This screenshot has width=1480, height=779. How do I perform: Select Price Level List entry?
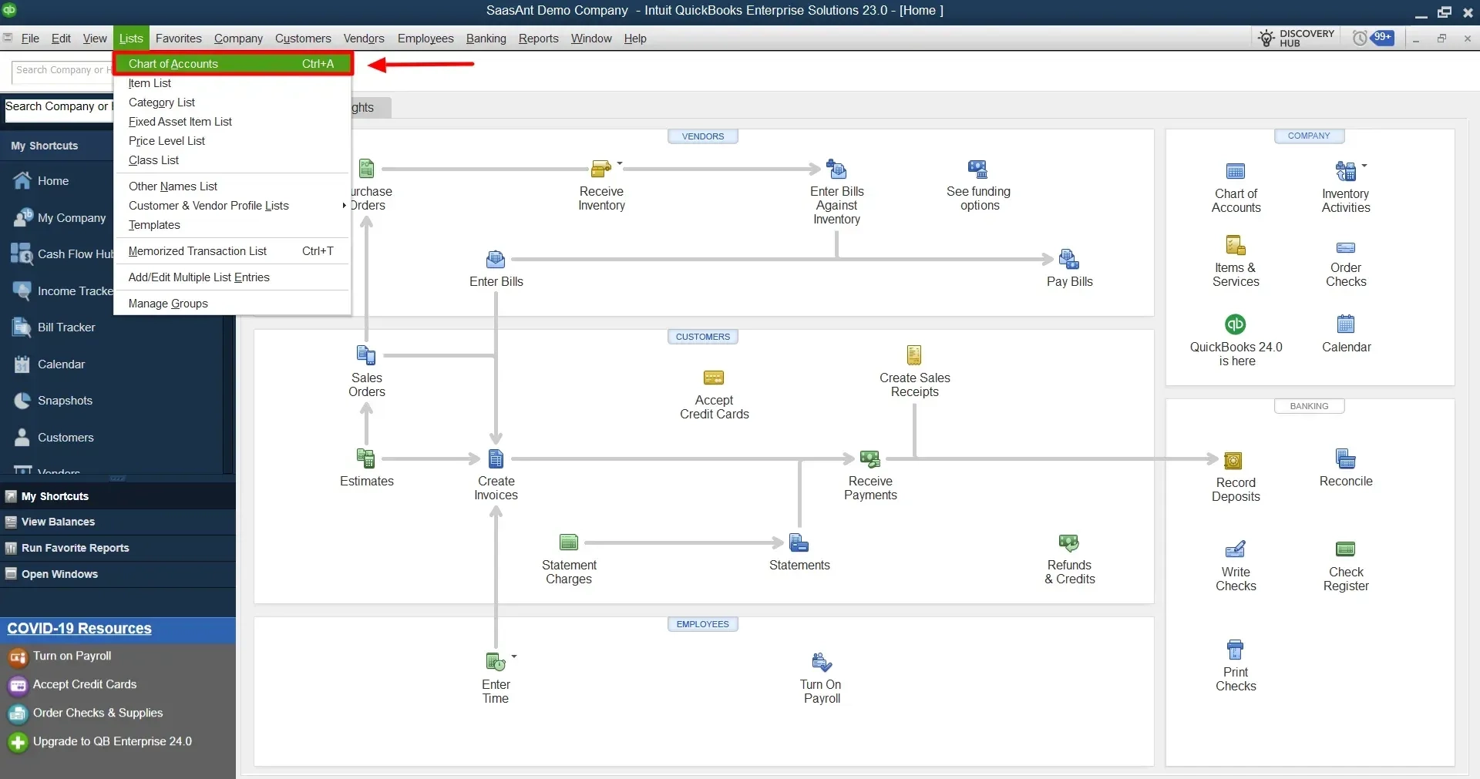232,141
